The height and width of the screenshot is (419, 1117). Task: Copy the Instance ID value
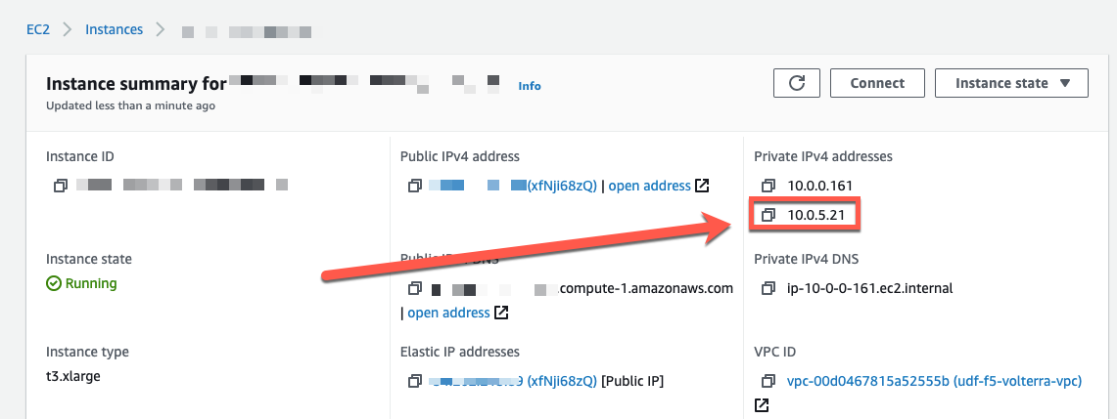[61, 185]
